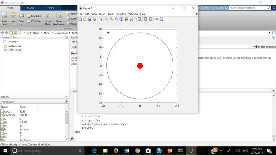Open the Windows Start menu
The image size is (276, 155).
5,151
